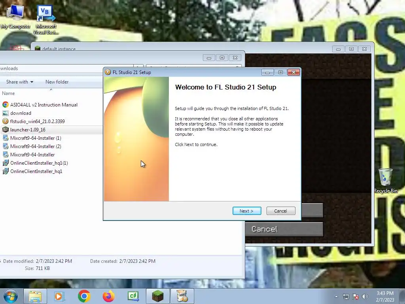Image resolution: width=405 pixels, height=304 pixels.
Task: Open Google Chrome from the taskbar
Action: click(x=84, y=296)
